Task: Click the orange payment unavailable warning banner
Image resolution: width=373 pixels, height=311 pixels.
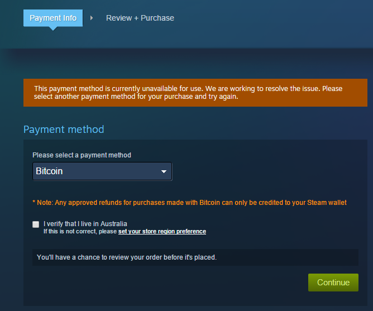Action: click(195, 93)
